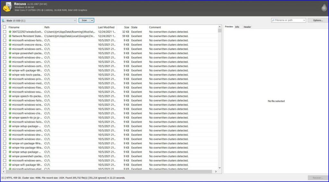Click the horizontal scrollbar right arrow
329x182 pixels.
[216, 171]
